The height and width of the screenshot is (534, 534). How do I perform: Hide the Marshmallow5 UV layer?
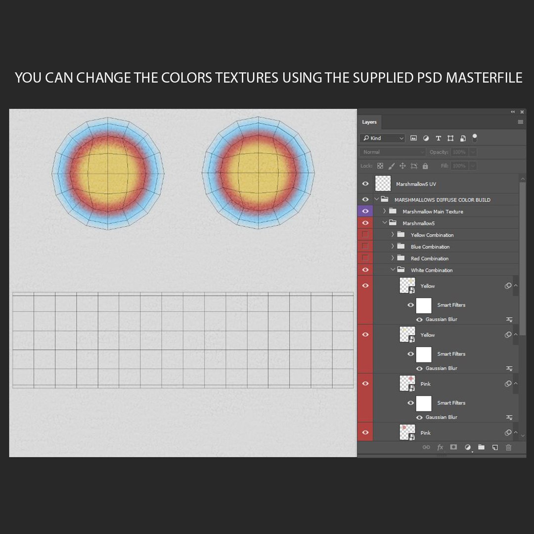pyautogui.click(x=365, y=183)
